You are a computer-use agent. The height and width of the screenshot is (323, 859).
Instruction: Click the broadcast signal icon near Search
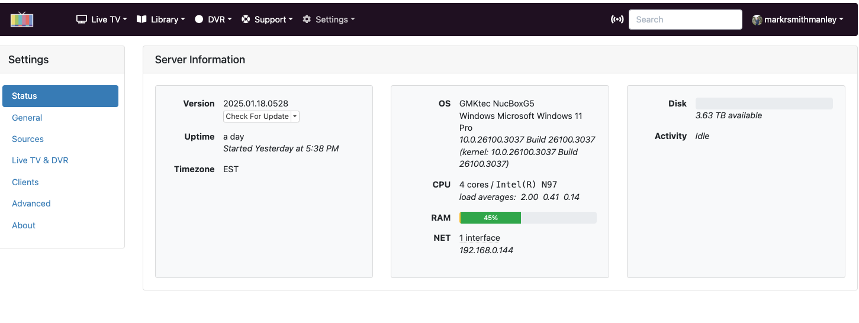(617, 20)
